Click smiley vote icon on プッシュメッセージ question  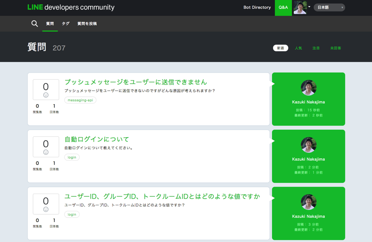click(46, 95)
